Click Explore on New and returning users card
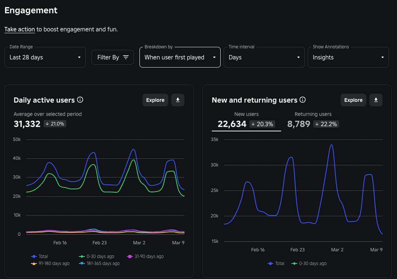397x279 pixels. [353, 100]
